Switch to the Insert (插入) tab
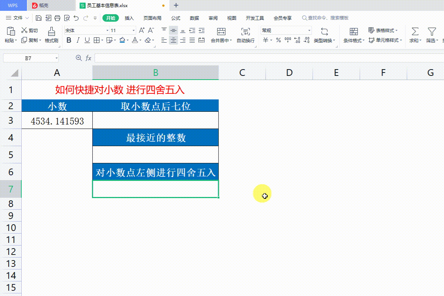444x296 pixels. coord(129,18)
